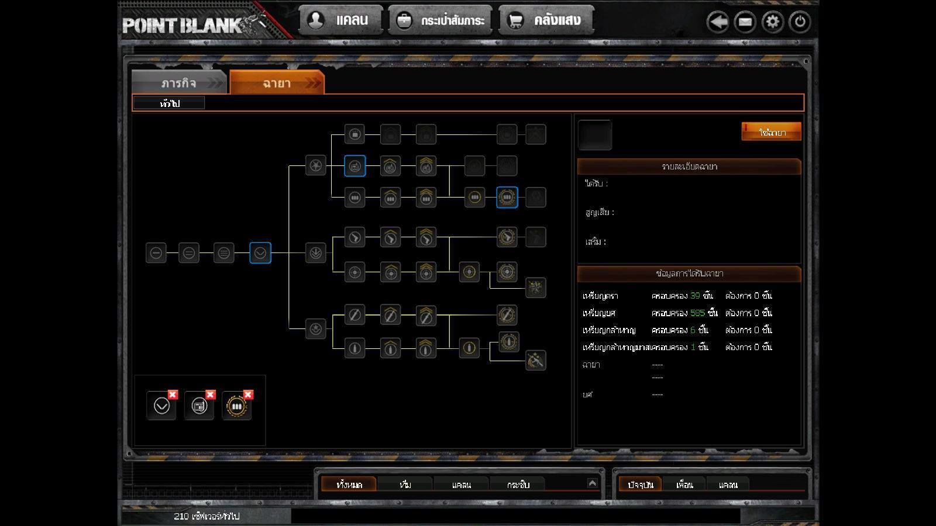Screen dimensions: 936x526
Task: Switch to the ฉายา tab
Action: pos(277,82)
